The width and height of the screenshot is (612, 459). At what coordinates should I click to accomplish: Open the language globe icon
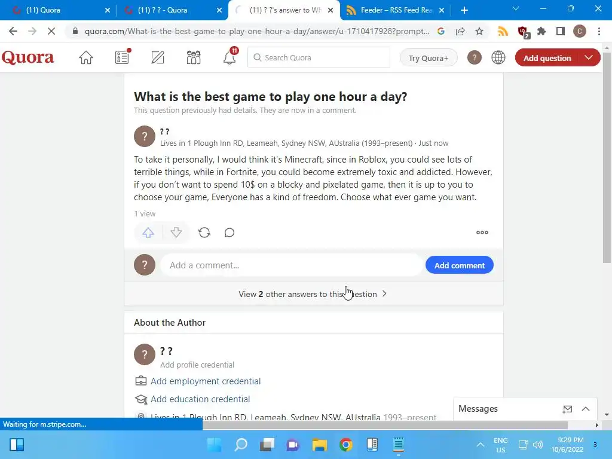tap(498, 58)
